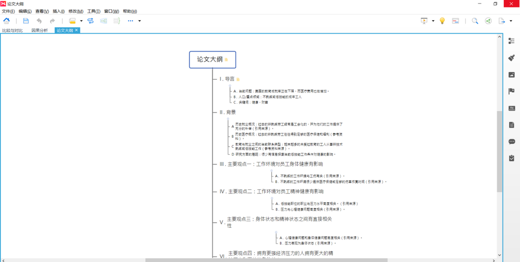The height and width of the screenshot is (262, 520).
Task: Open the export options dropdown
Action: point(510,20)
